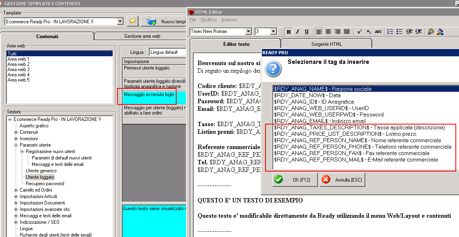This screenshot has height=237, width=459.
Task: Click the second indent icon before font color
Action: pyautogui.click(x=418, y=32)
